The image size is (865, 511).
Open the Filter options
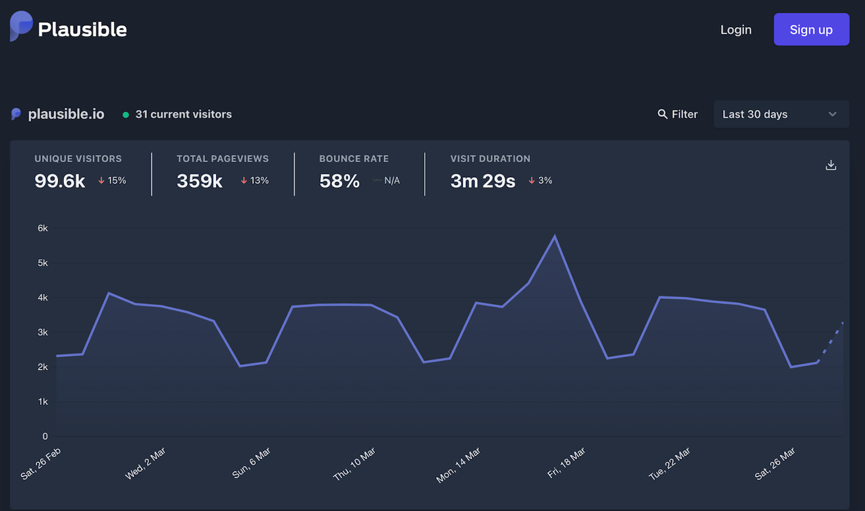(678, 114)
